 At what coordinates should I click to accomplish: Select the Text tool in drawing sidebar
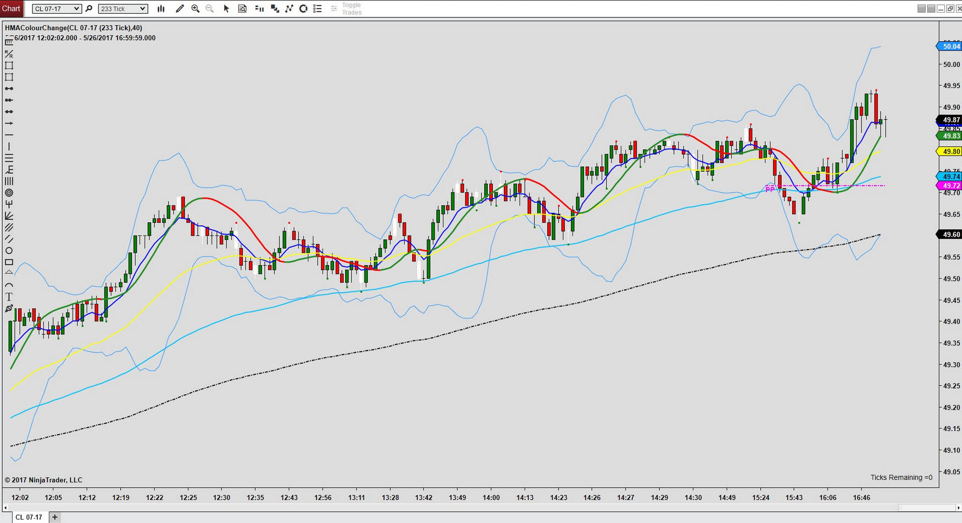tap(9, 297)
